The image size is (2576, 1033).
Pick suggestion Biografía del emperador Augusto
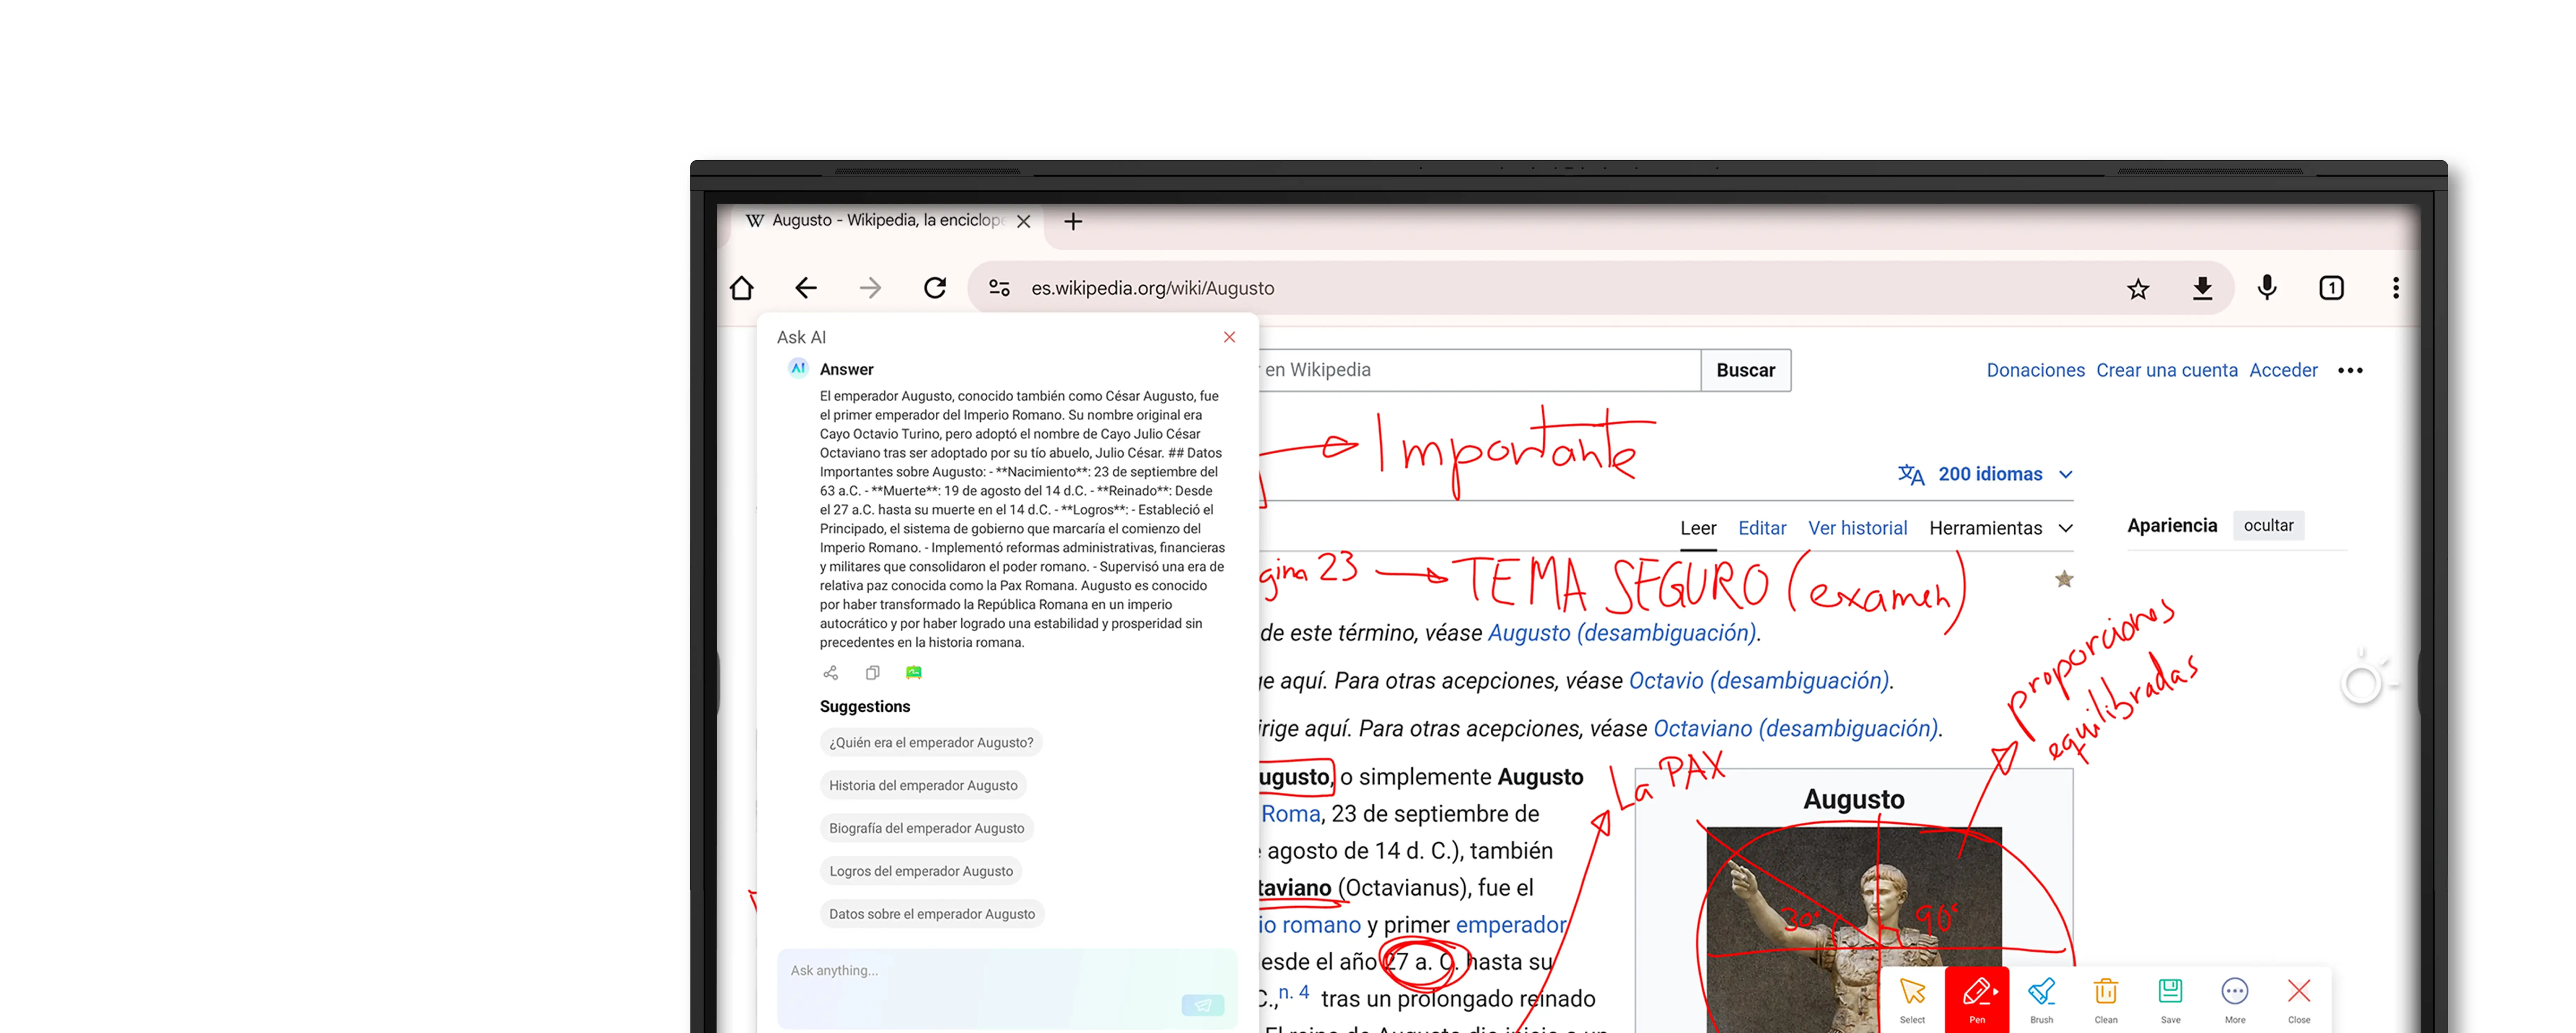pos(927,828)
